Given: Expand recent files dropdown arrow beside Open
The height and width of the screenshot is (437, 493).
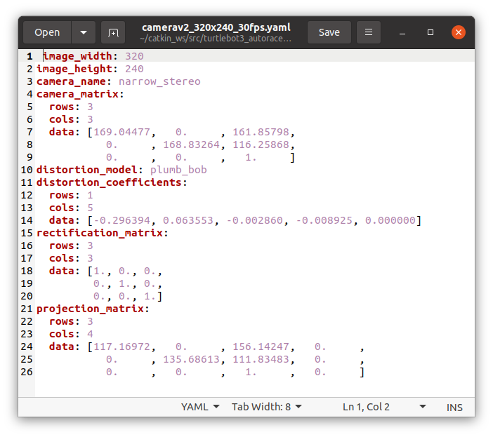Looking at the screenshot, I should (x=84, y=32).
